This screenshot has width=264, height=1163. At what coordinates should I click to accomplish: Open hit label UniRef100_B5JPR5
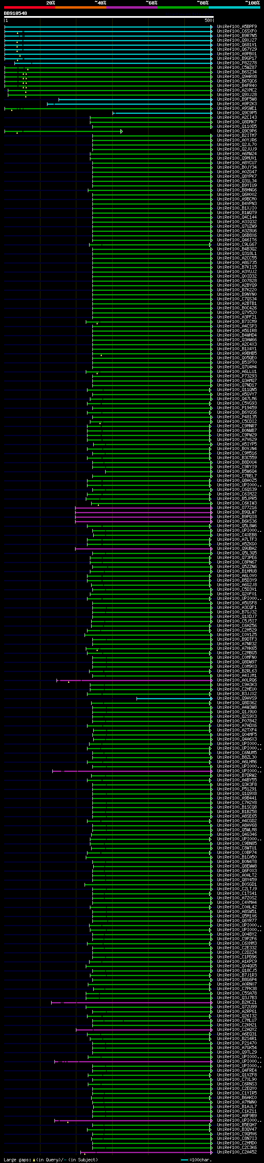point(237,499)
